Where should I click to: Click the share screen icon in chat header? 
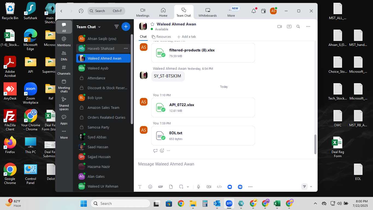click(289, 27)
